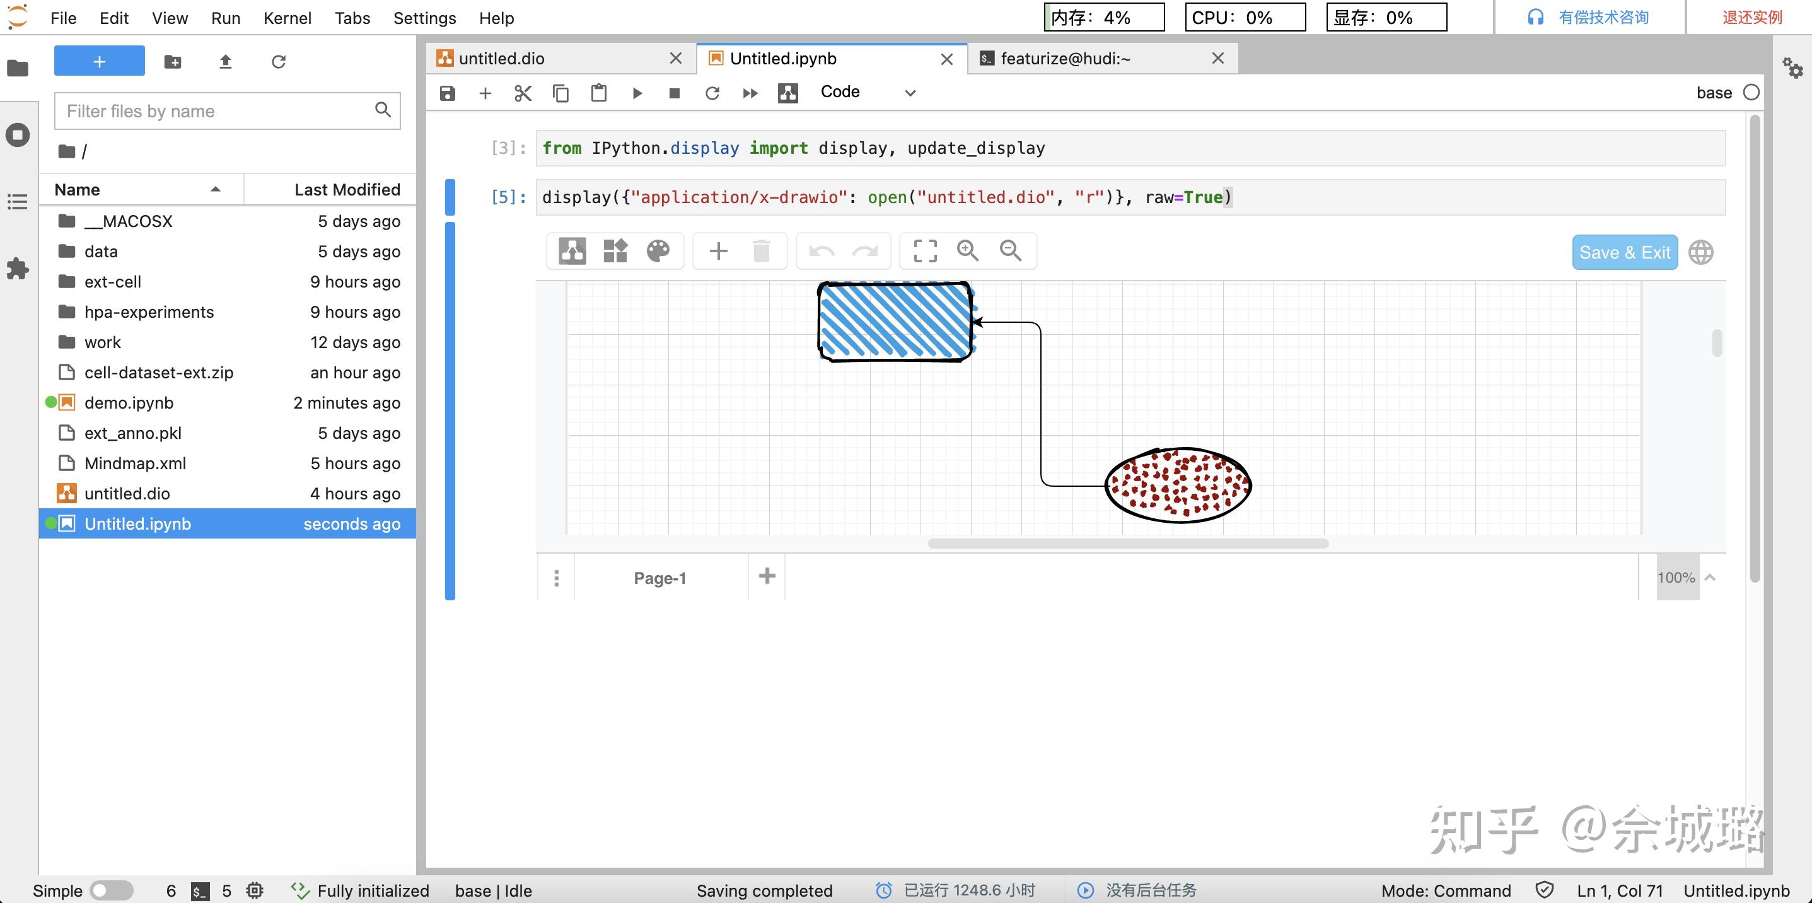Upload files using the upload icon
Screen dimensions: 1812x903
(x=225, y=62)
